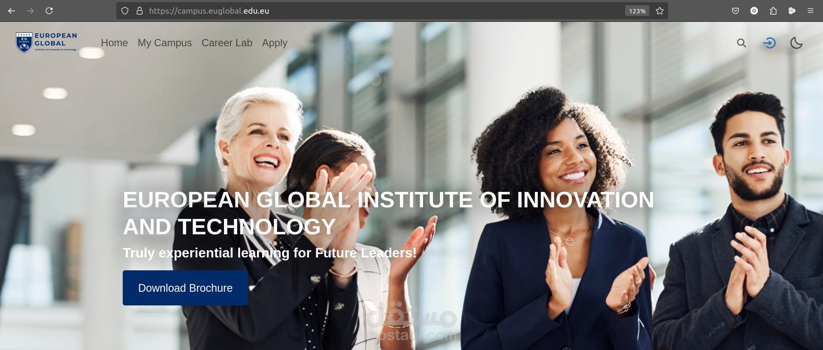Show site security via padlock icon

(139, 11)
